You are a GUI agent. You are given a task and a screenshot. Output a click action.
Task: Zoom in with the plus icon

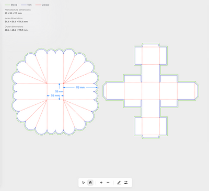pyautogui.click(x=101, y=183)
